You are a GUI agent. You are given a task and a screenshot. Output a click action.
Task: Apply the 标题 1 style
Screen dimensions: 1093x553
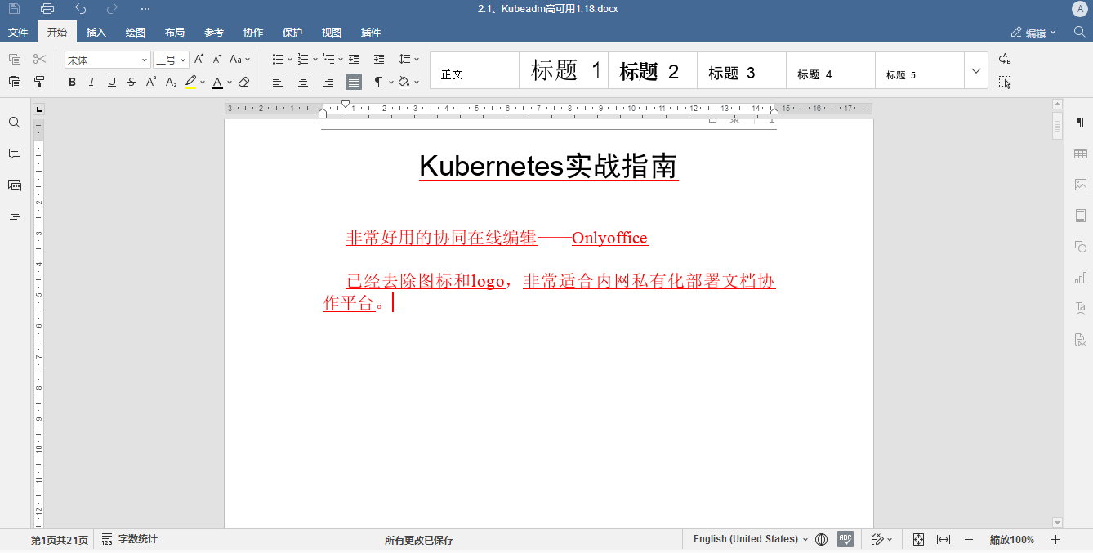(564, 70)
